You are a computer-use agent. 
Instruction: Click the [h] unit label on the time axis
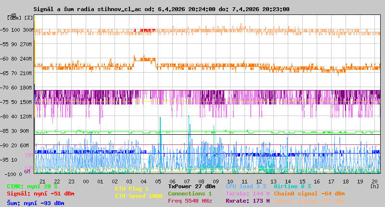coord(375,186)
